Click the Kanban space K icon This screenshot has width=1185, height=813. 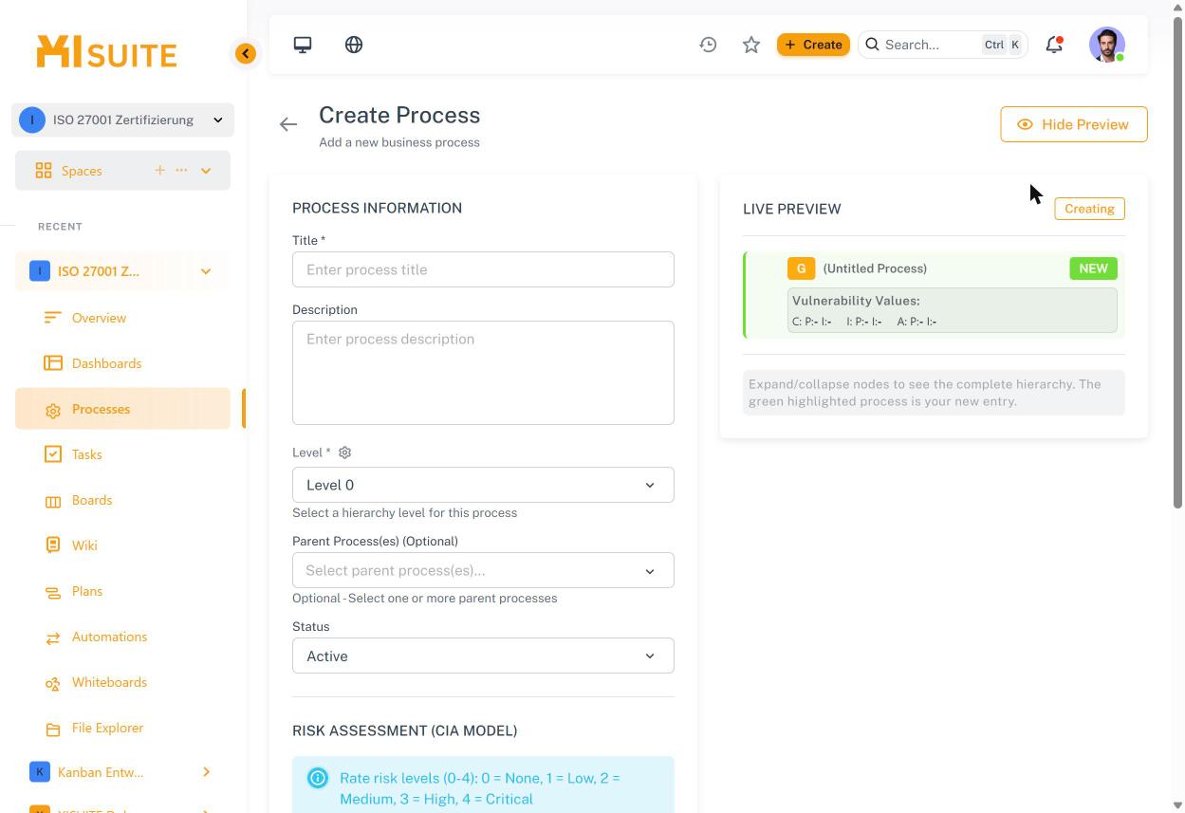pyautogui.click(x=40, y=772)
